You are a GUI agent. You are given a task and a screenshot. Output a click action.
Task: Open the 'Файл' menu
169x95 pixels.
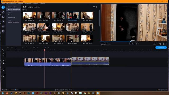tap(3, 4)
